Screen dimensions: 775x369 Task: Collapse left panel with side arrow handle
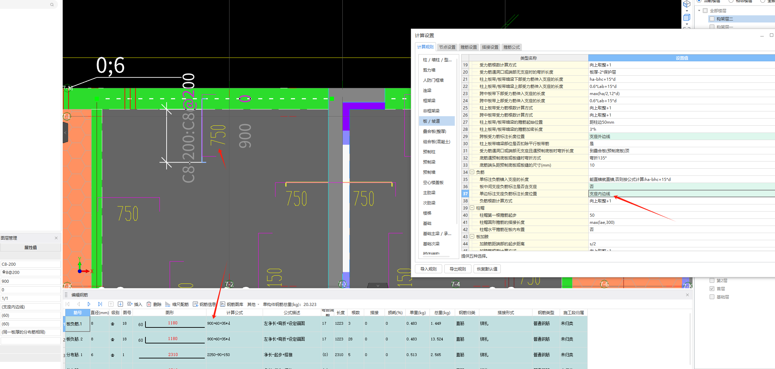(x=65, y=133)
